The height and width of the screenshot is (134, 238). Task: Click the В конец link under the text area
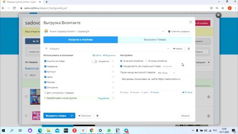click(124, 92)
